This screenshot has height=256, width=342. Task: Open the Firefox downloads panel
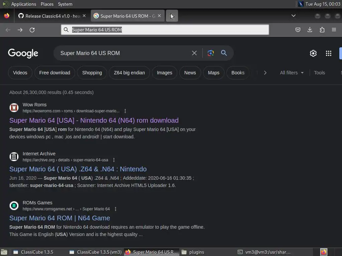310,30
